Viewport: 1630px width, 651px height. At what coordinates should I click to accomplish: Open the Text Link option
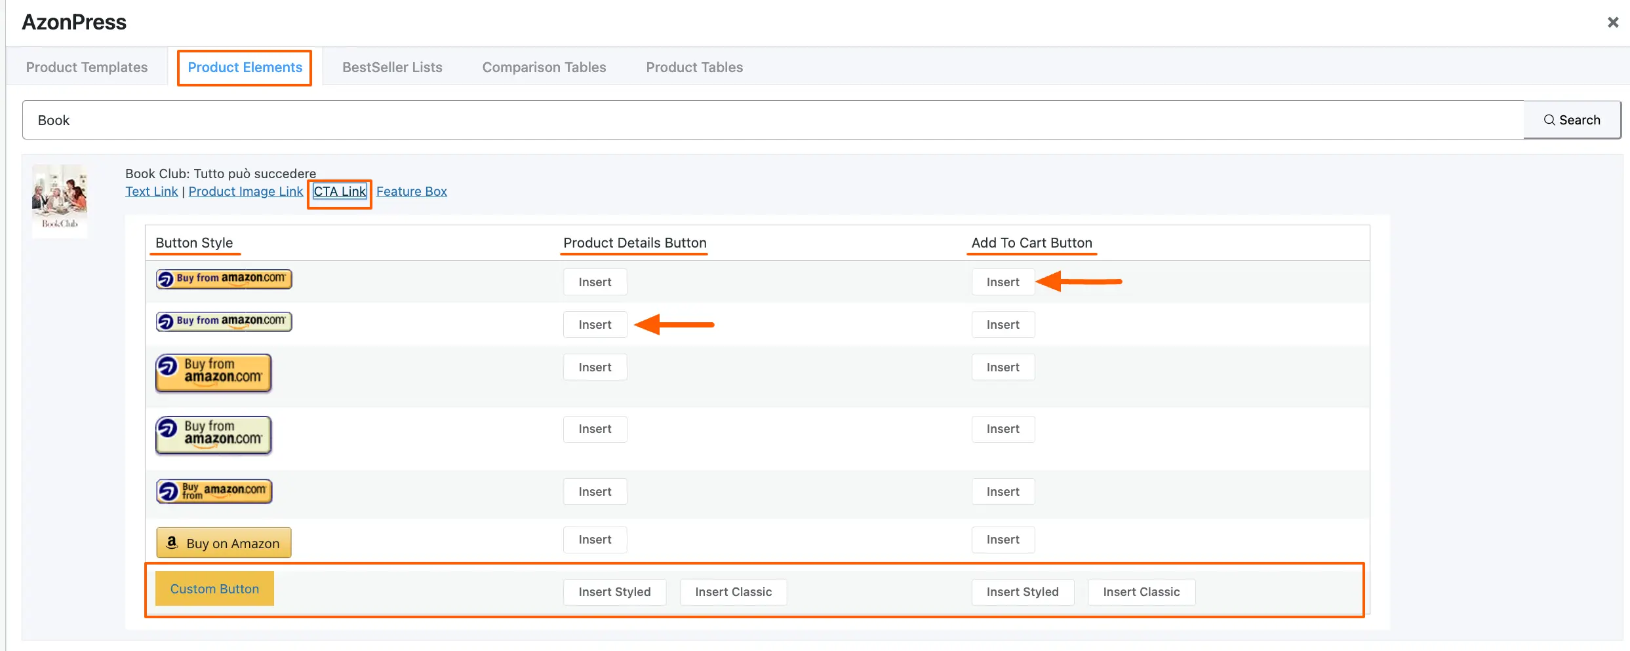151,191
